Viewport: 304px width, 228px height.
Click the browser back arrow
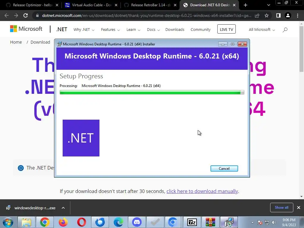(7, 15)
